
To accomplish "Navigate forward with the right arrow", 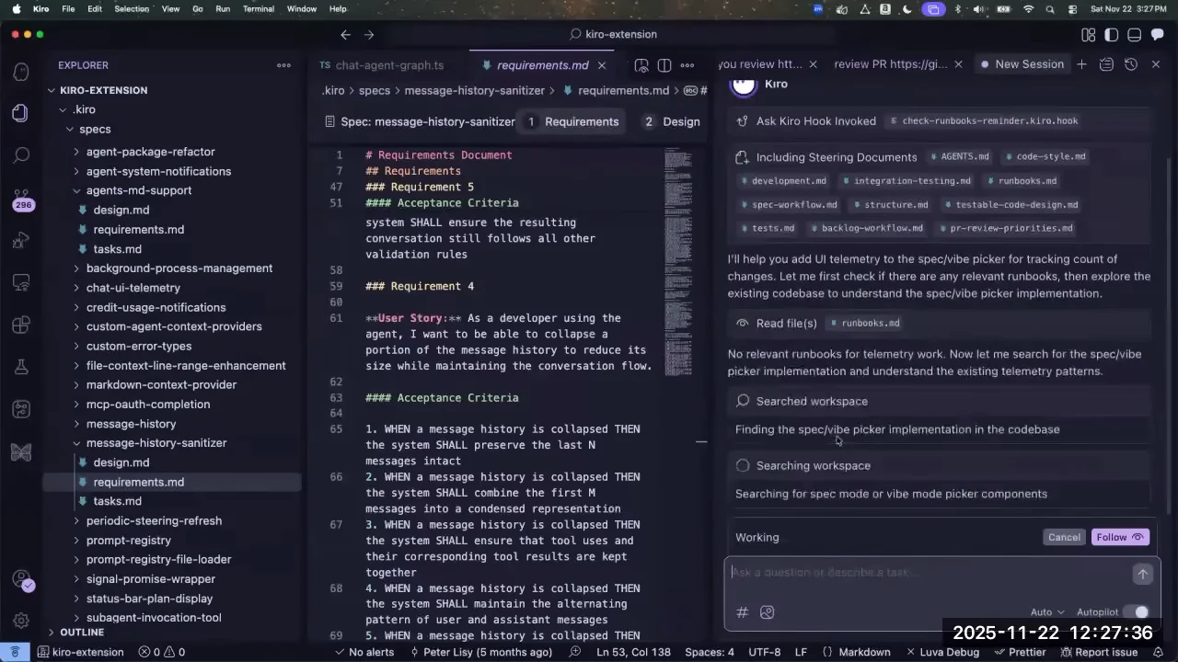I will pyautogui.click(x=369, y=34).
